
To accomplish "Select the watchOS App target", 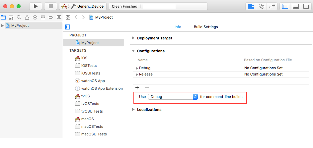I will [93, 81].
